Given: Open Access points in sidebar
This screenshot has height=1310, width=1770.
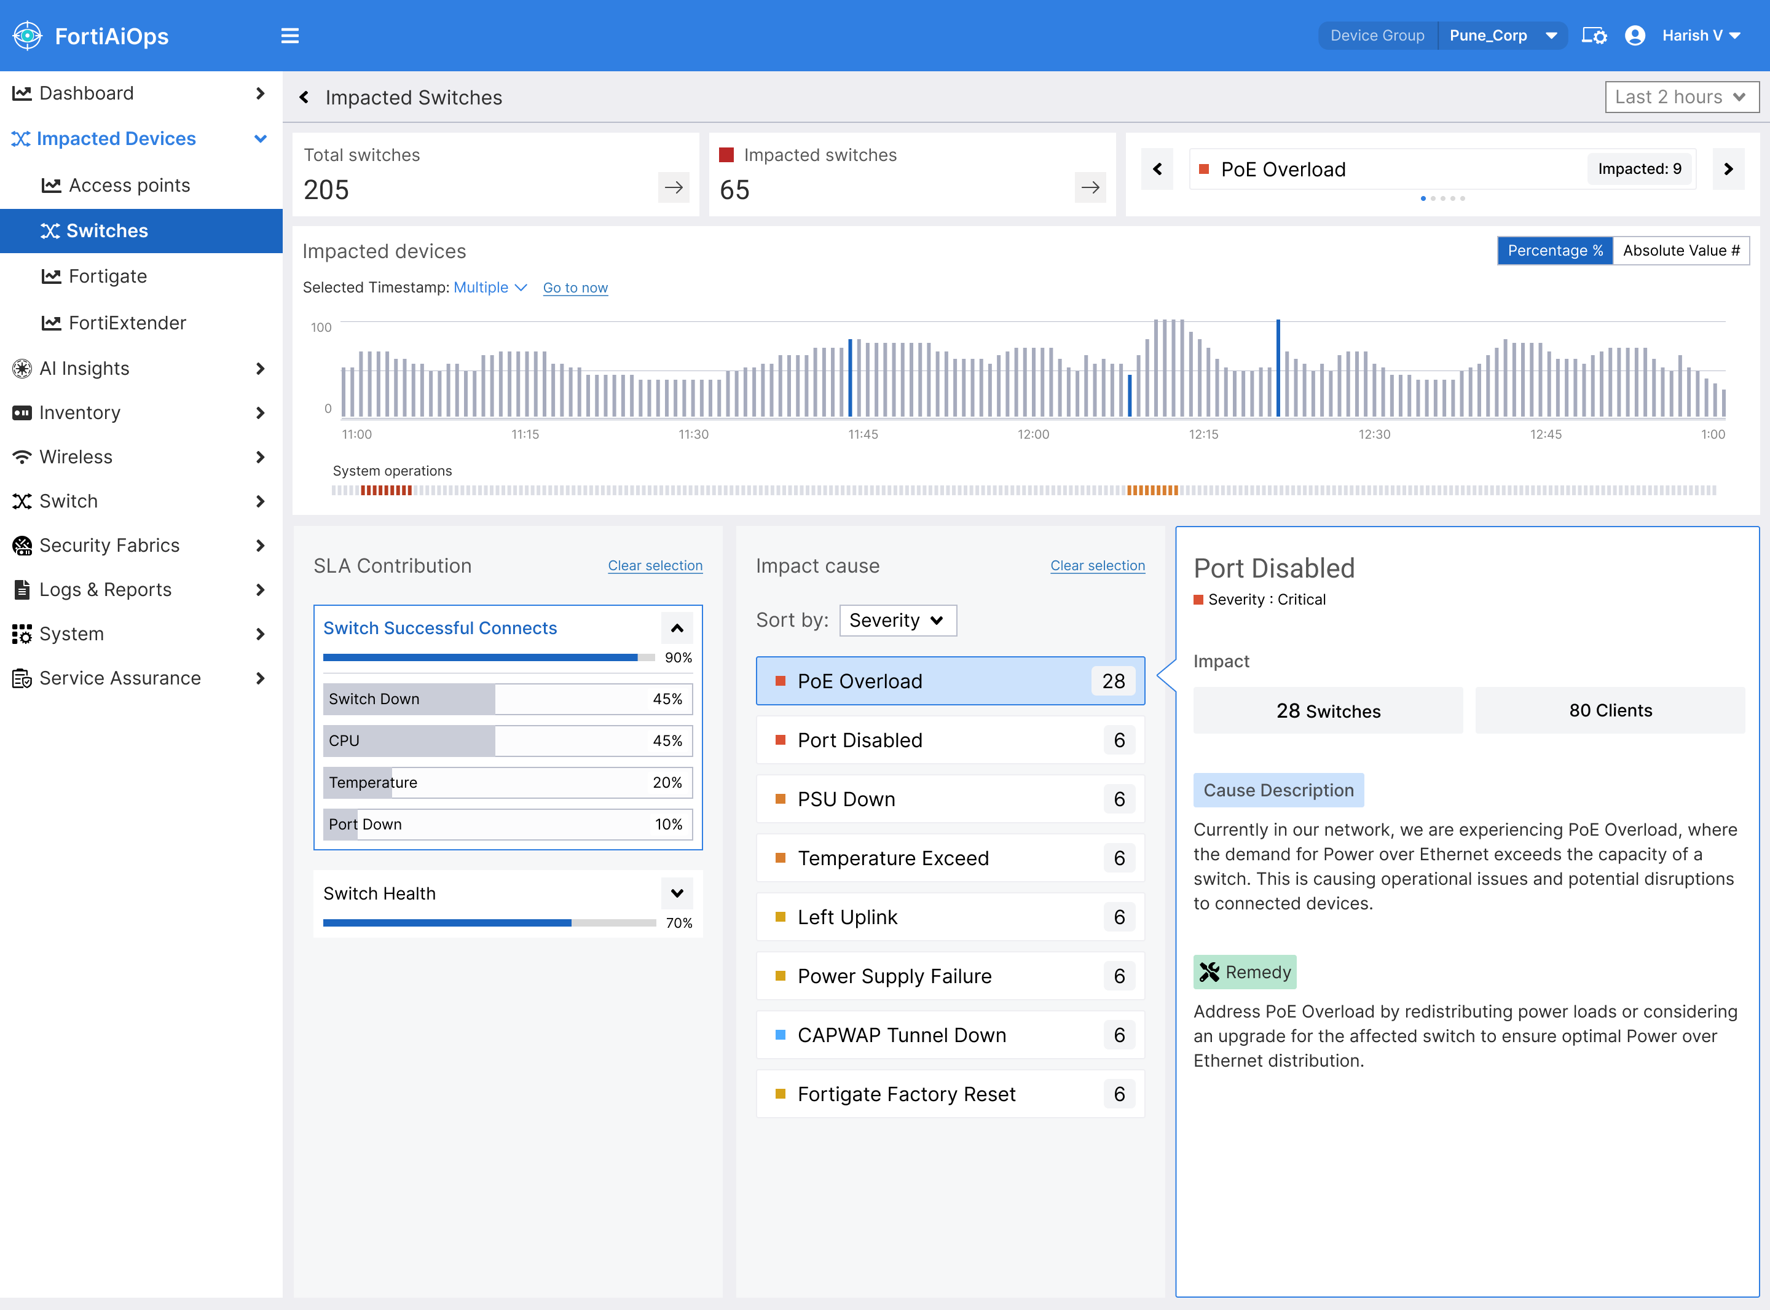Looking at the screenshot, I should coord(129,186).
